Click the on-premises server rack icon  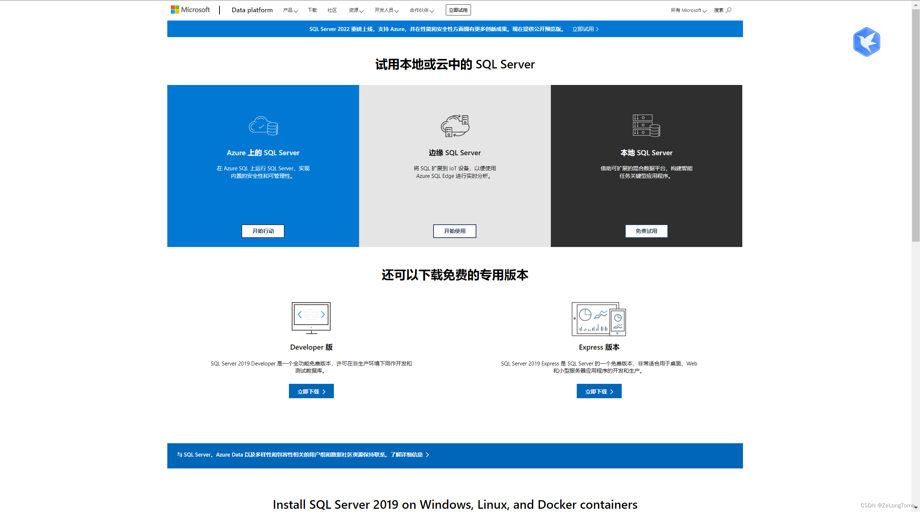646,126
